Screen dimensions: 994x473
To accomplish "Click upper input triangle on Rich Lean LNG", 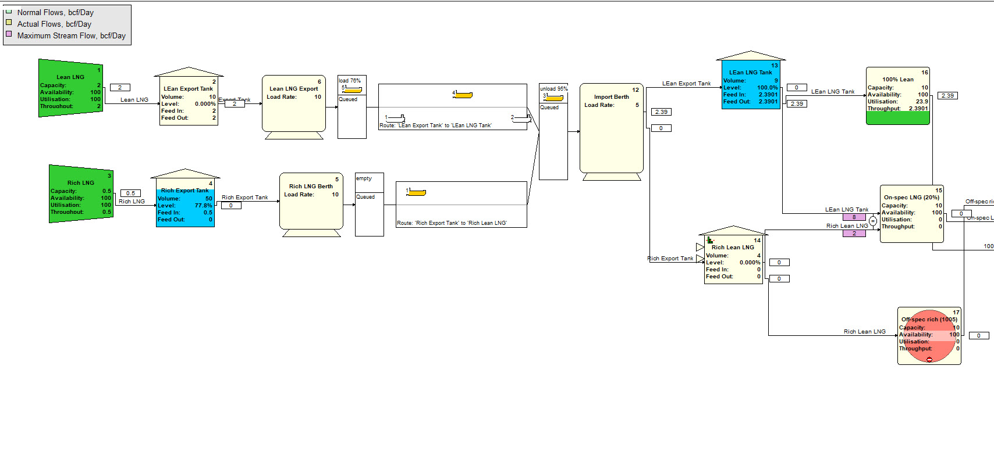I will tap(700, 248).
